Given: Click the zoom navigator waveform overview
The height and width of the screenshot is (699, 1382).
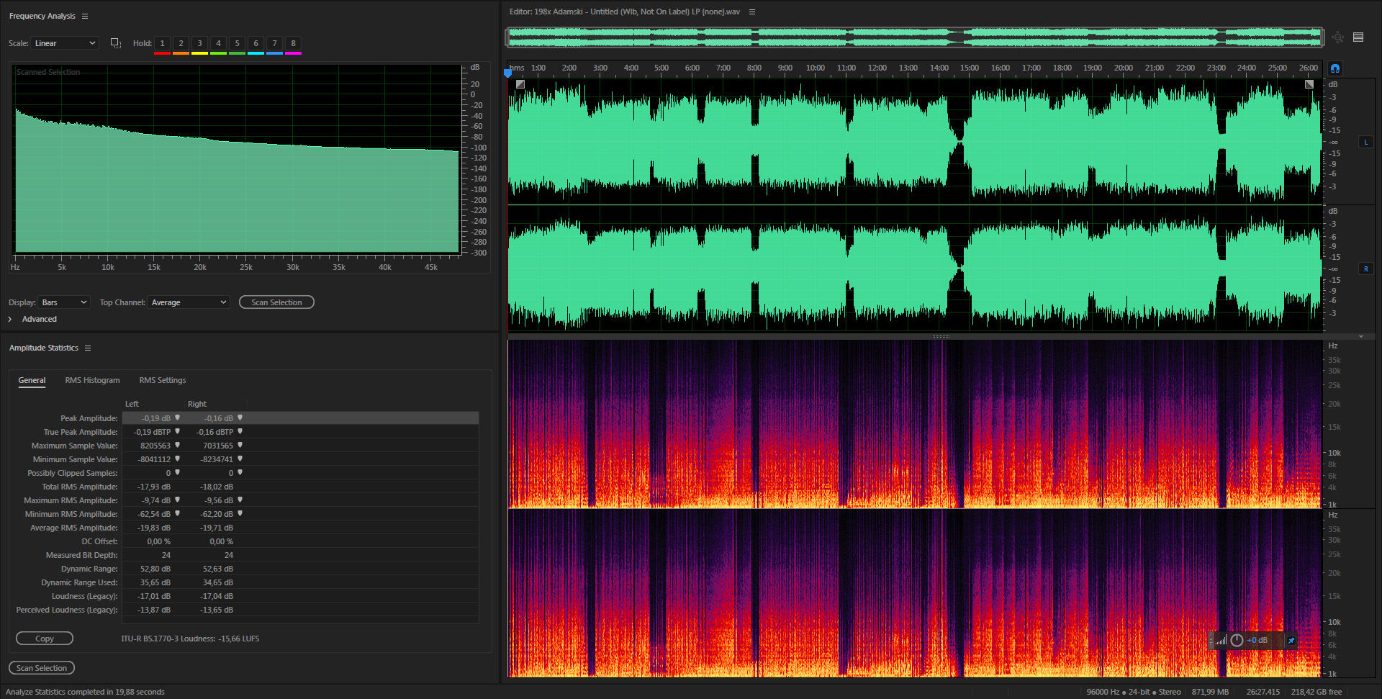Looking at the screenshot, I should (x=915, y=37).
